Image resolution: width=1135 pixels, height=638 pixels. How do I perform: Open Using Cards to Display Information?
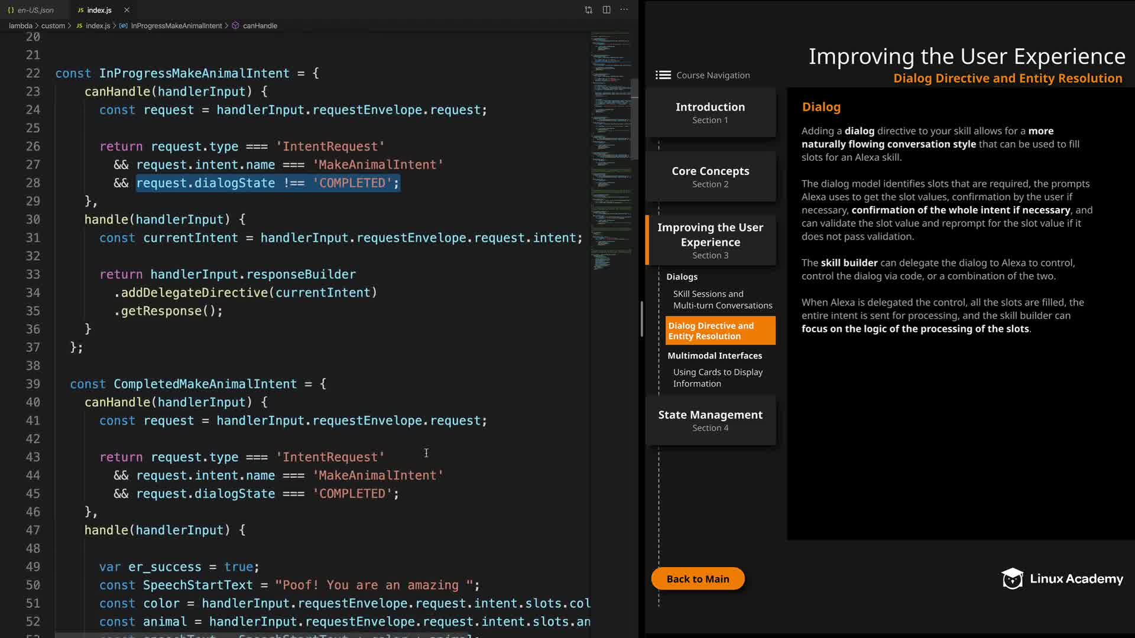717,377
